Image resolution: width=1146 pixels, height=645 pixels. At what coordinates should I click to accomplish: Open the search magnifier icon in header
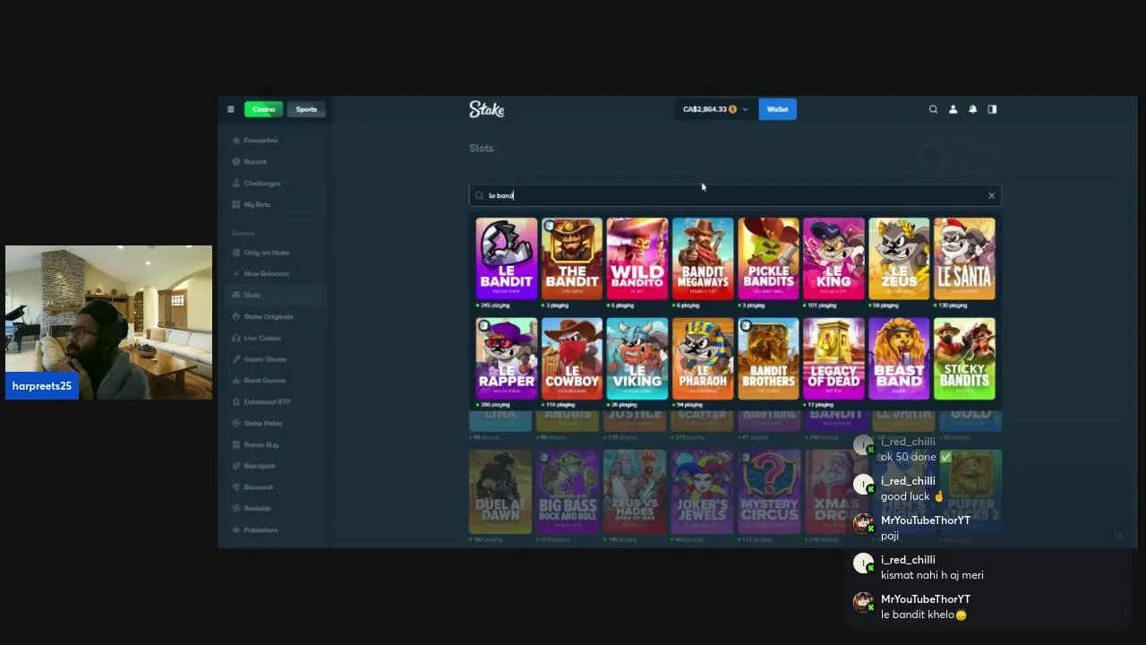pos(933,109)
